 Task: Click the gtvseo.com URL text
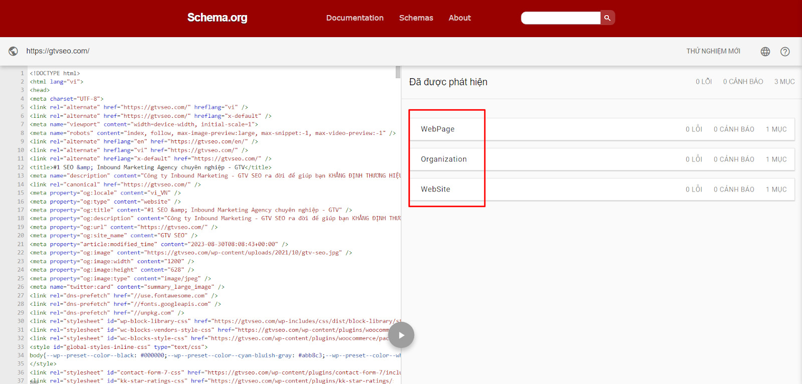point(58,51)
